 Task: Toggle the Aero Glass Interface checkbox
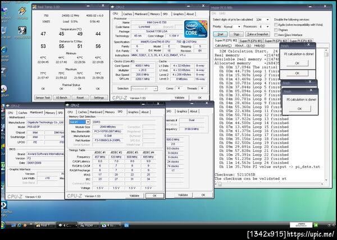tap(276, 35)
